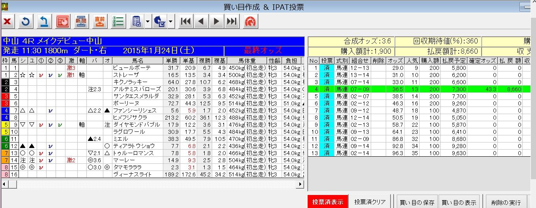
Task: Click the 軸 column header
Action: click(x=82, y=61)
